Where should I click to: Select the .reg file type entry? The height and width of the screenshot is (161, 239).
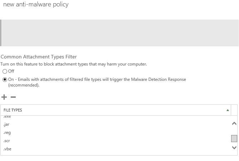[7, 133]
